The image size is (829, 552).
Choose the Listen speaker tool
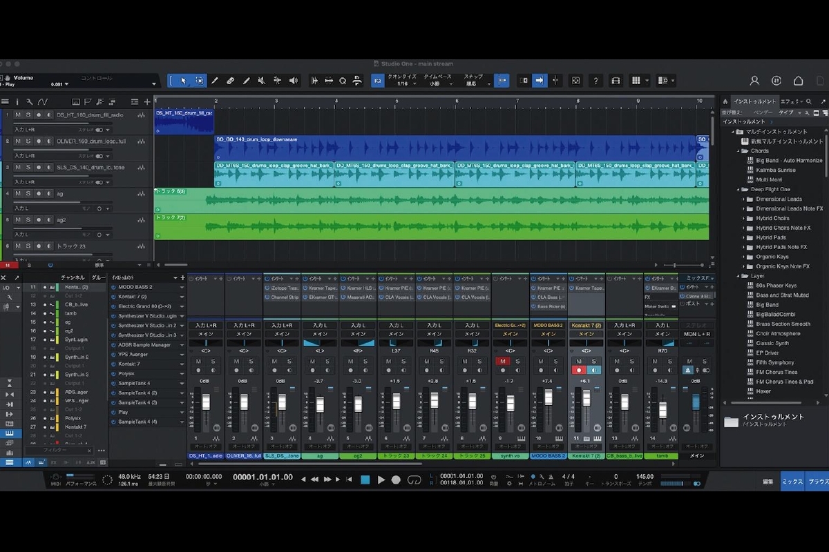(x=294, y=81)
